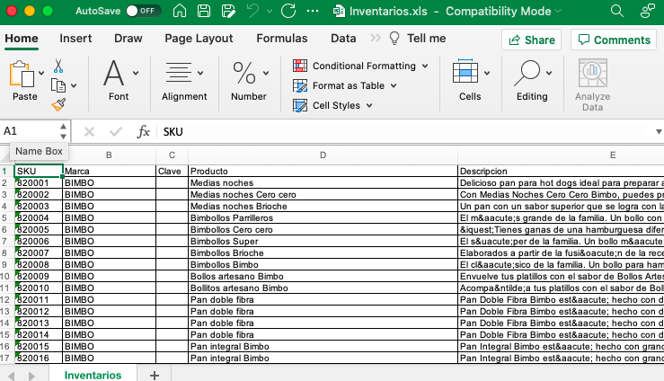This screenshot has height=381, width=664.
Task: Select column D header
Action: 323,155
